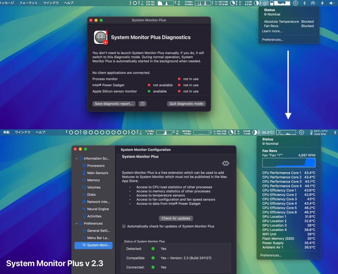Select the highlighted System Moni... sidebar entry
The image size is (338, 274).
pyautogui.click(x=93, y=245)
